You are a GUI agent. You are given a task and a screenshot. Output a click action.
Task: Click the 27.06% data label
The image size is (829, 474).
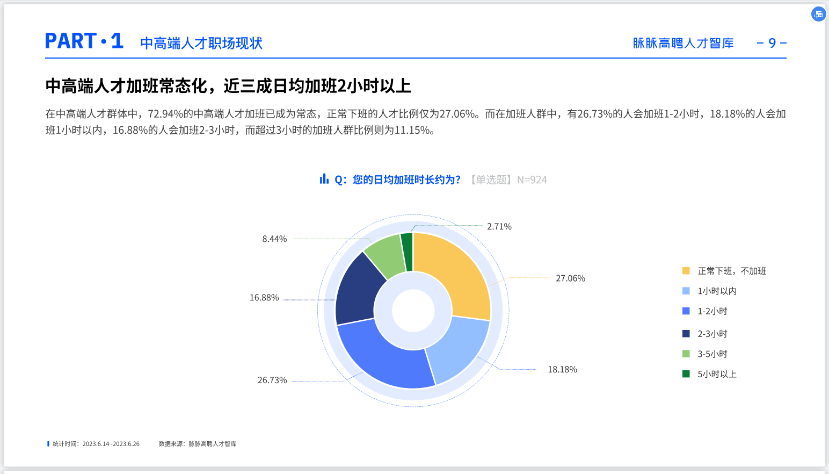click(x=570, y=278)
